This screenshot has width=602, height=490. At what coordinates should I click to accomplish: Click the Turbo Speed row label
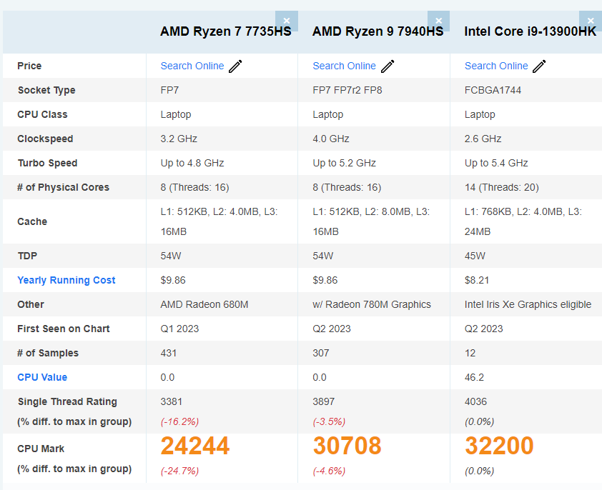(48, 163)
